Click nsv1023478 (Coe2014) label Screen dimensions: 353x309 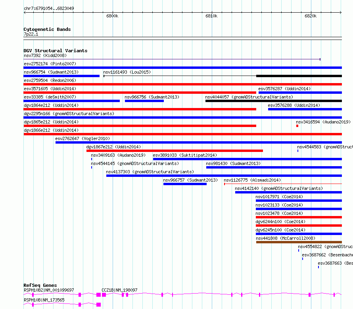click(x=279, y=213)
